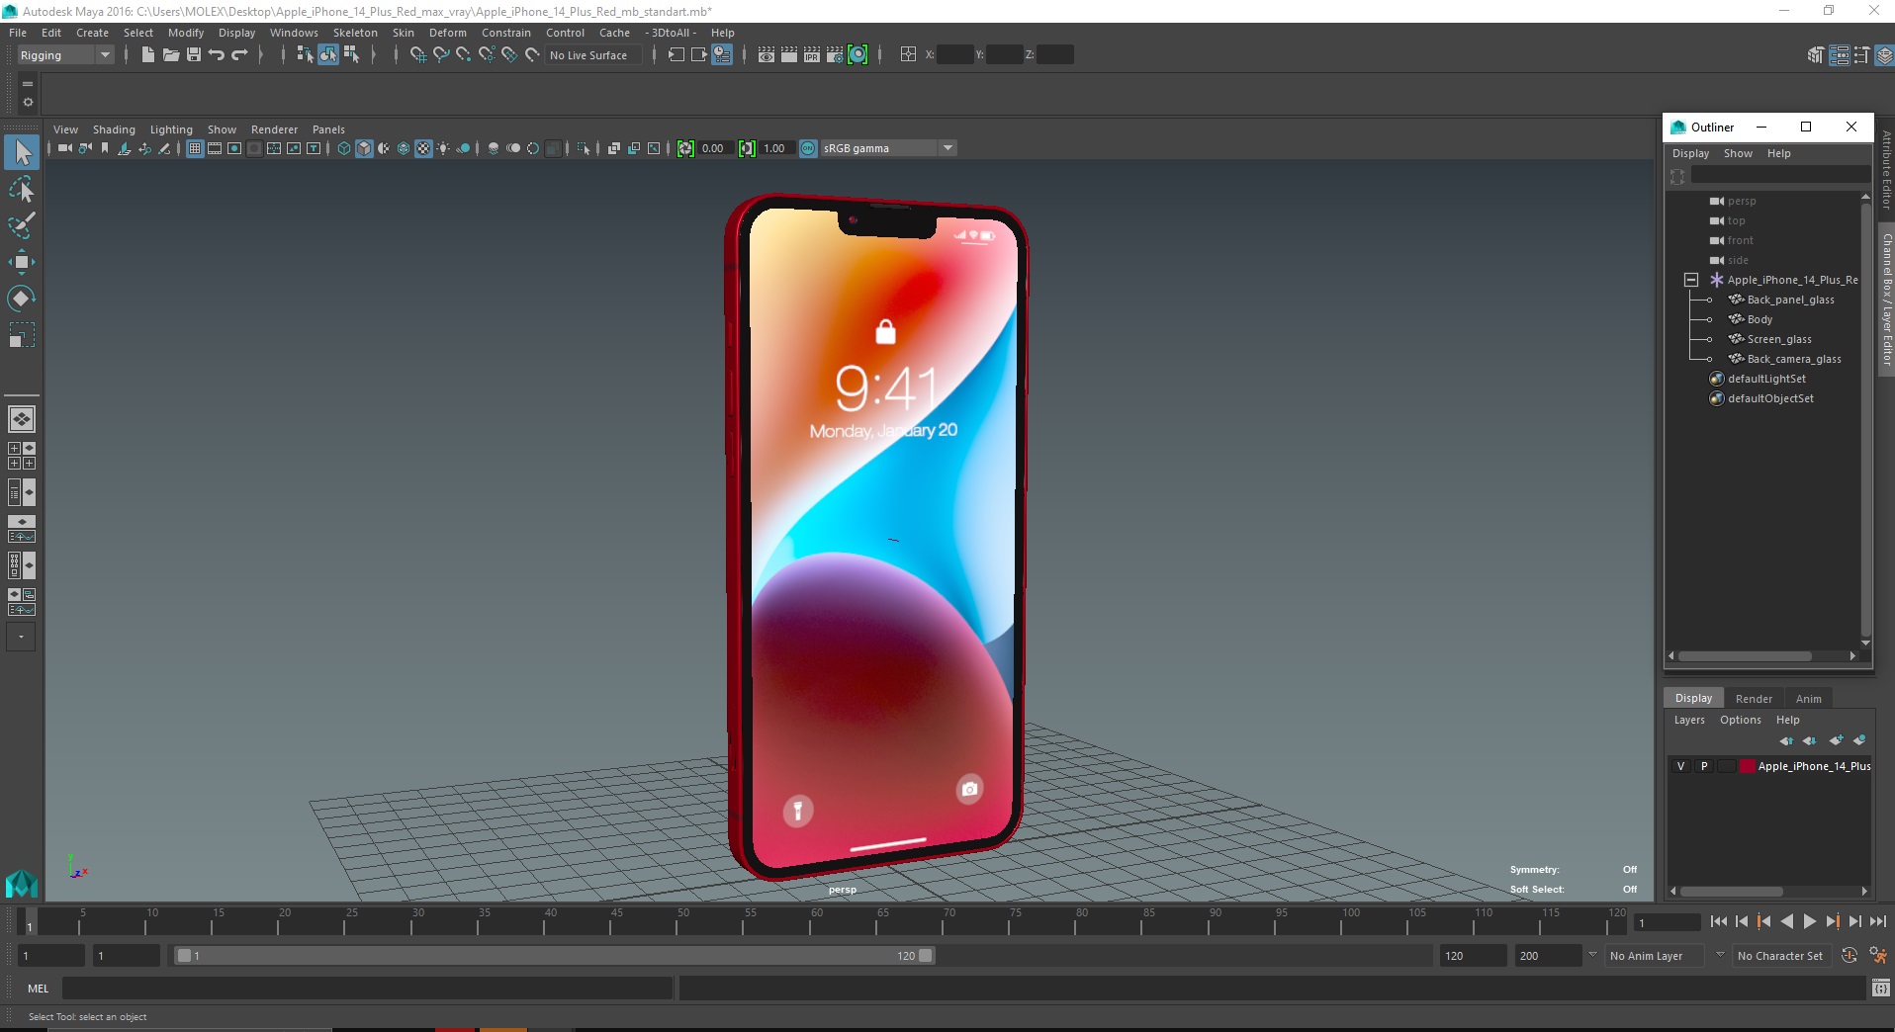The height and width of the screenshot is (1032, 1895).
Task: Click the viewport Bookmarks icon
Action: coord(105,148)
